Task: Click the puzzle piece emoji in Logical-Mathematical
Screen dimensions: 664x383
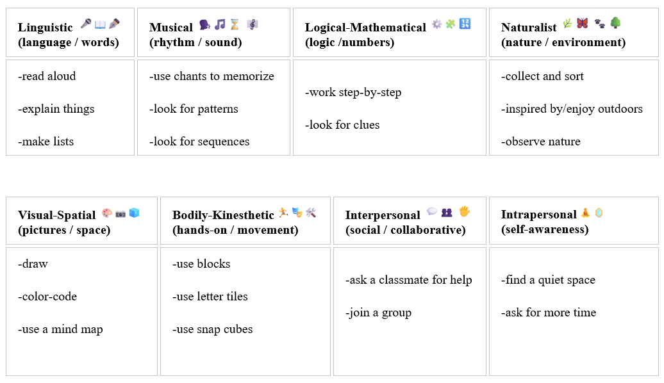Action: click(x=451, y=24)
